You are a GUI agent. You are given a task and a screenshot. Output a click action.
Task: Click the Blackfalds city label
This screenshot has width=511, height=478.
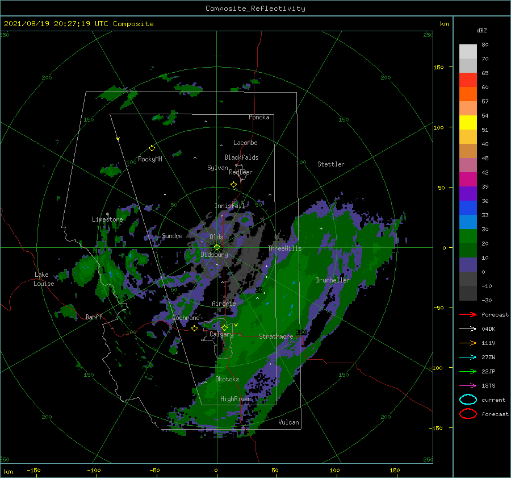pyautogui.click(x=241, y=157)
